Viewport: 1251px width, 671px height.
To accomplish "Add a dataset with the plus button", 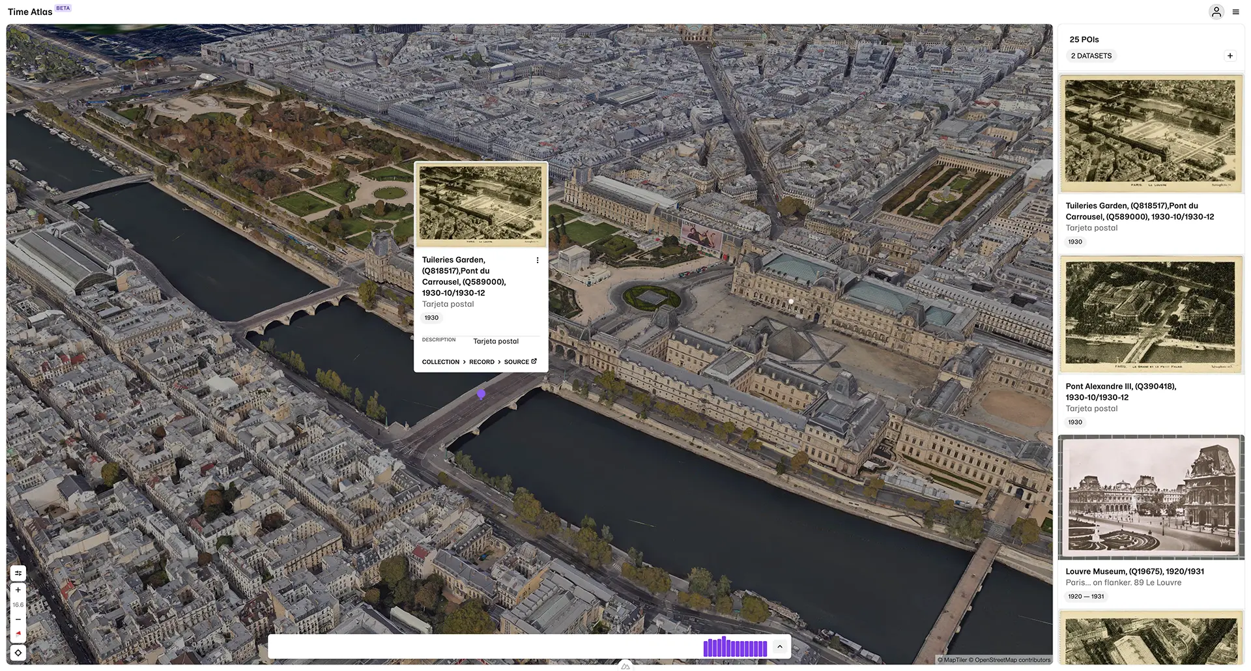I will click(x=1230, y=56).
